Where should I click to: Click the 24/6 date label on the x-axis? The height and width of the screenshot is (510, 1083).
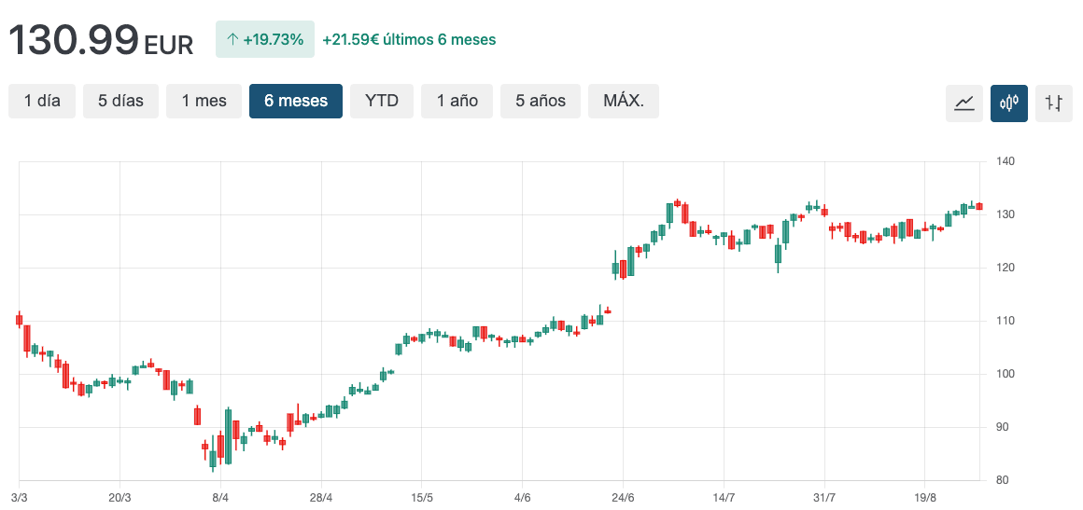click(623, 498)
